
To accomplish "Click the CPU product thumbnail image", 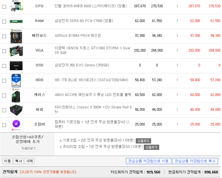I will 16,6.
